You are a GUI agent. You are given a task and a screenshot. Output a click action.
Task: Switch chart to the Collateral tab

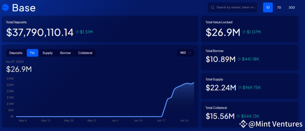(x=85, y=53)
